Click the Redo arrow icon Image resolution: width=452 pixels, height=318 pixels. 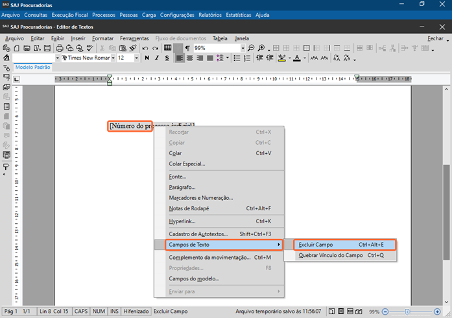[156, 48]
